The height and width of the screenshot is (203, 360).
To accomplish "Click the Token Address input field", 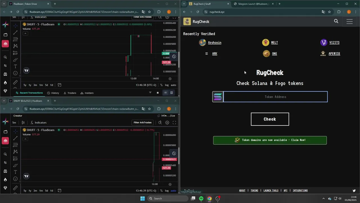I will click(275, 97).
